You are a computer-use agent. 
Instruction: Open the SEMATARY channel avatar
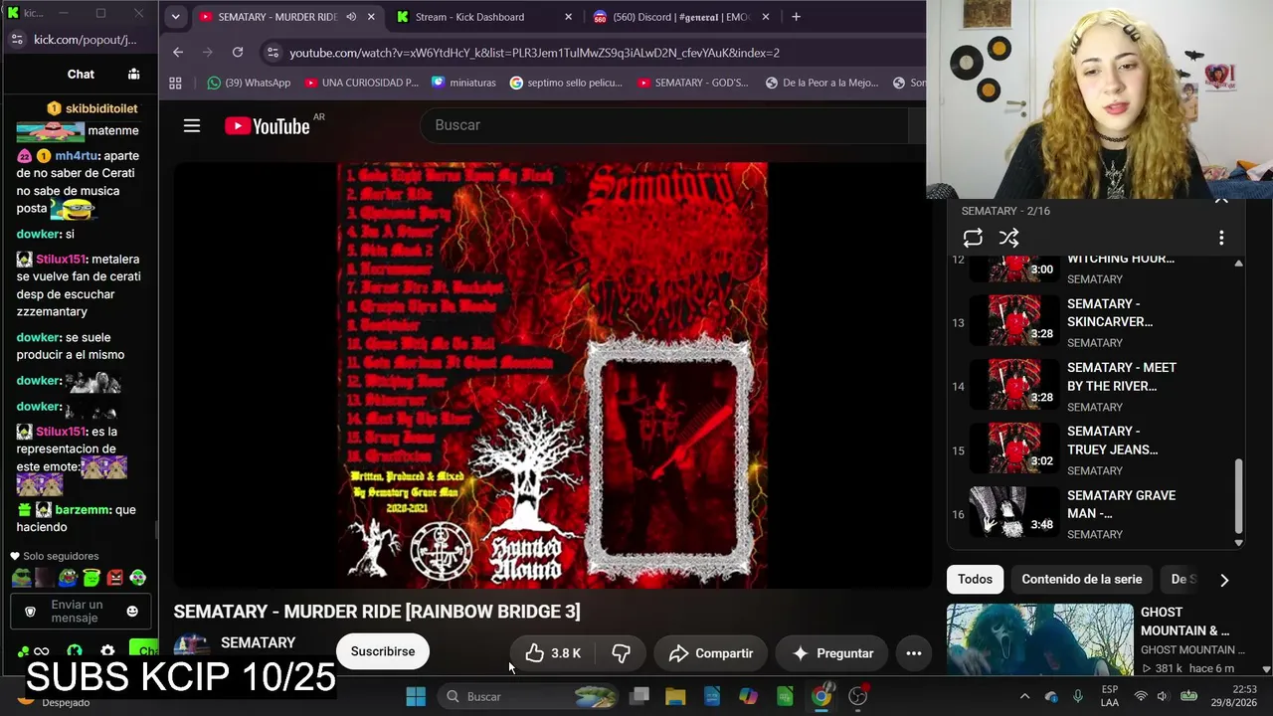[x=191, y=649]
